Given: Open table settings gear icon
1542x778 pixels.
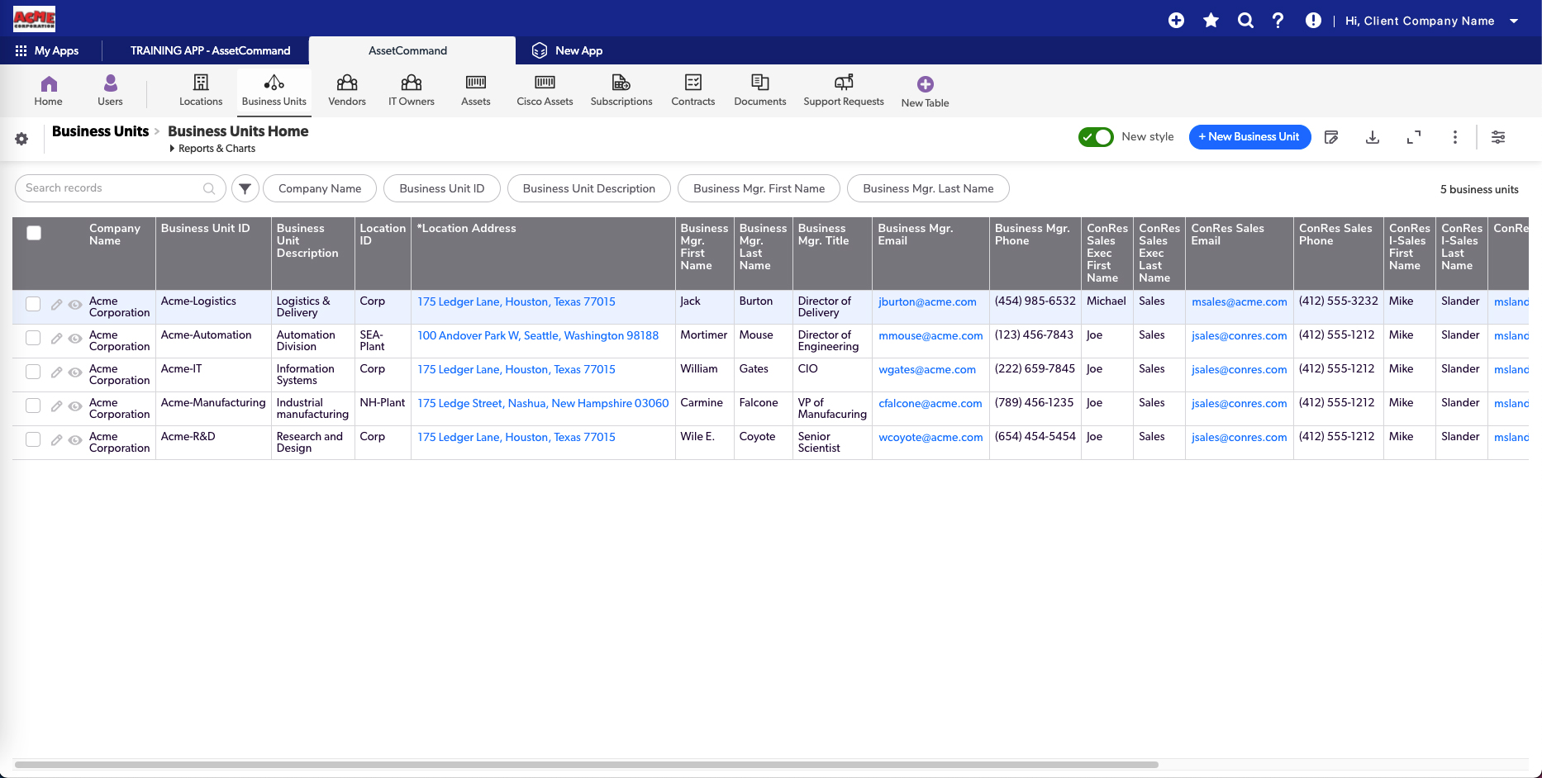Looking at the screenshot, I should [21, 139].
